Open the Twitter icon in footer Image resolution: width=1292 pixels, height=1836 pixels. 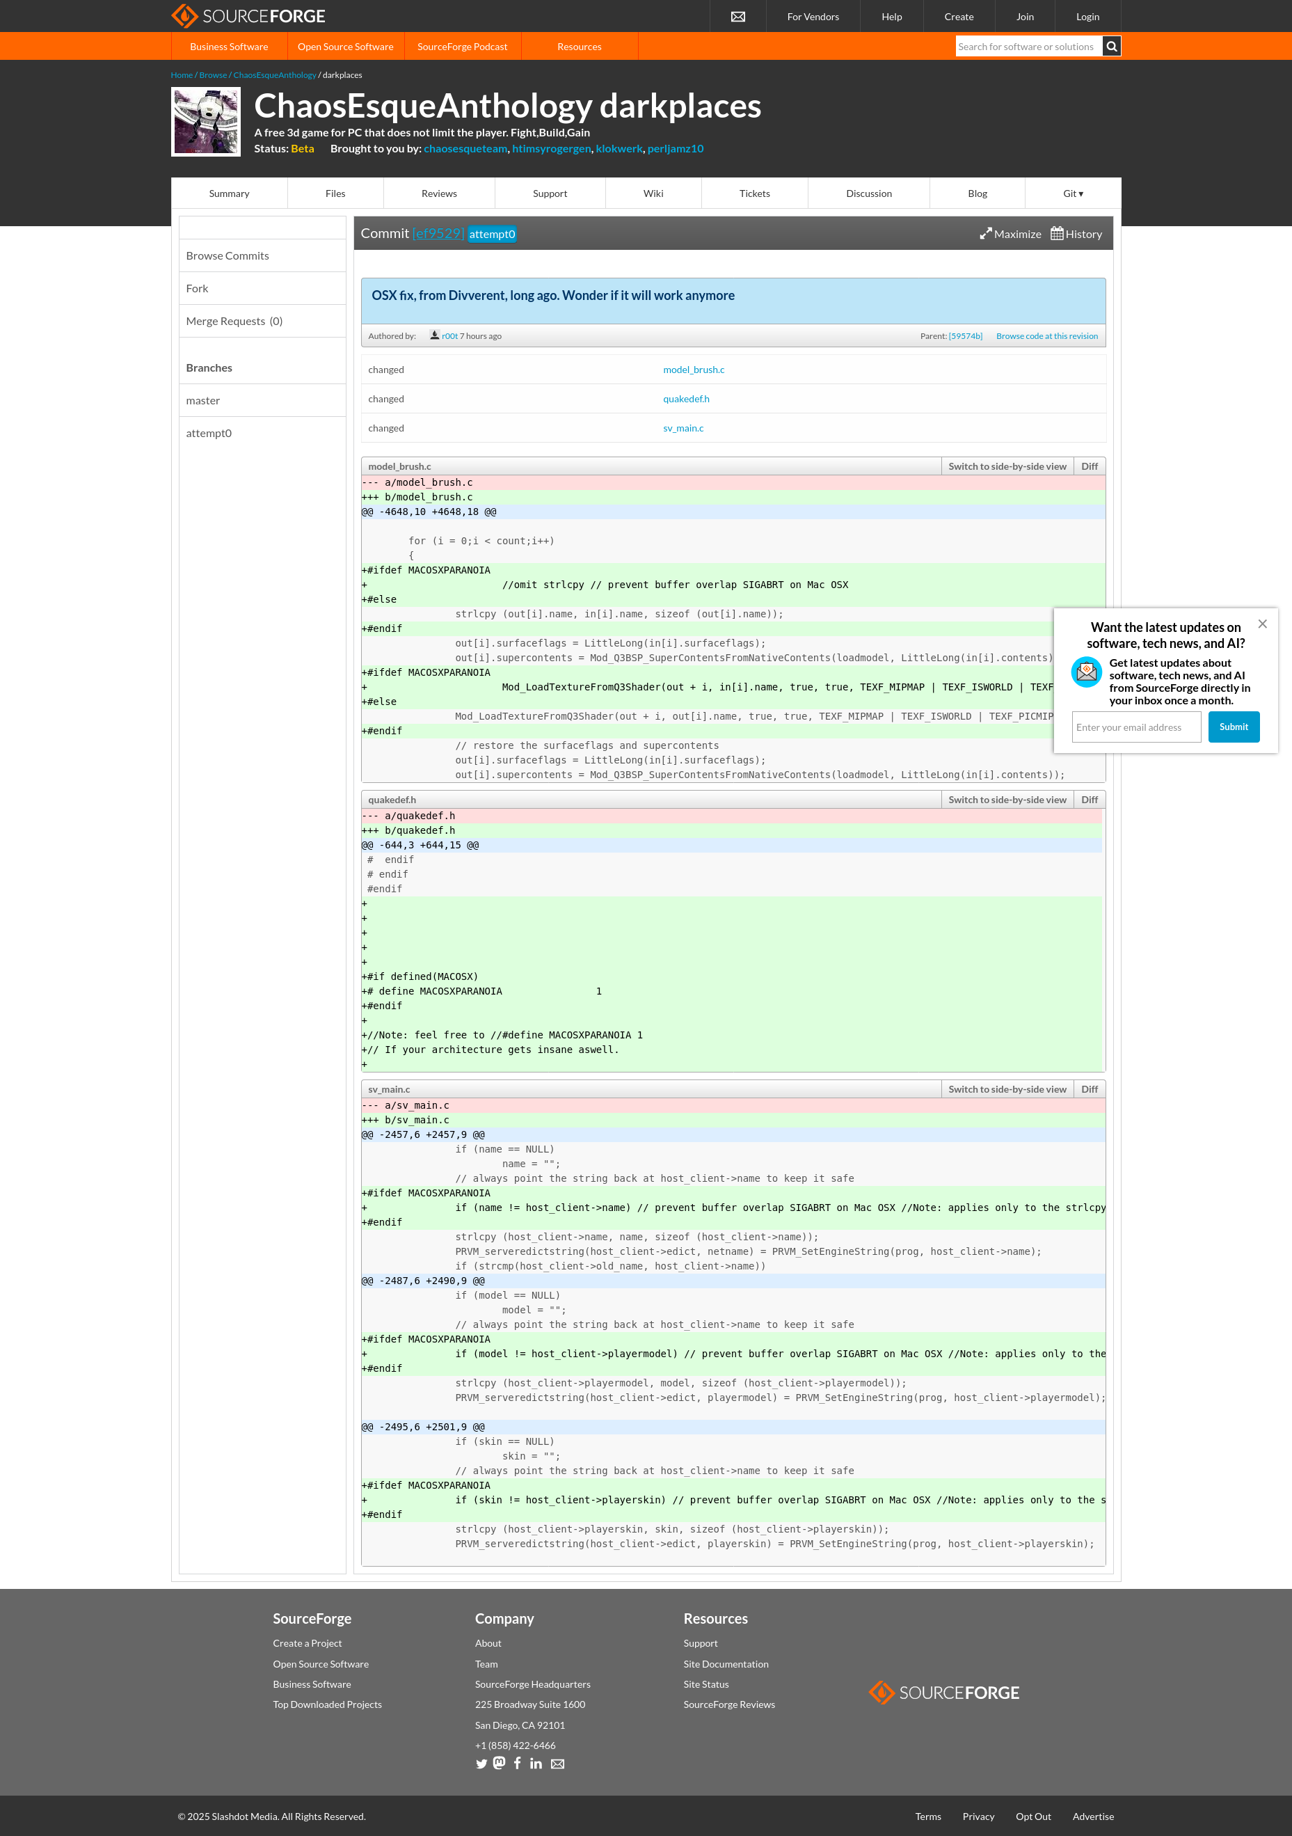point(481,1764)
